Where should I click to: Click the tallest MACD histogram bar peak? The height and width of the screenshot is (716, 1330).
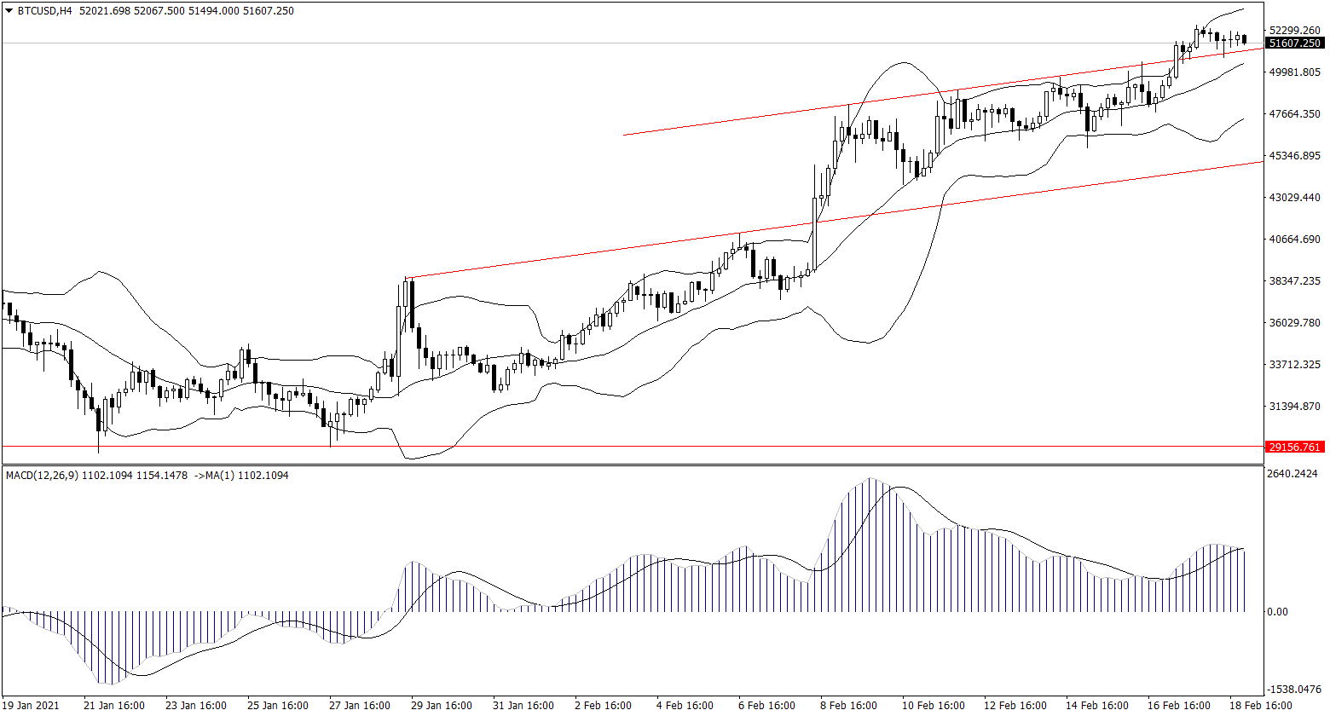point(870,480)
